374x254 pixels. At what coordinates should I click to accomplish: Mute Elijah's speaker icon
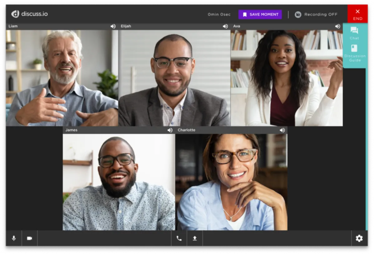225,26
